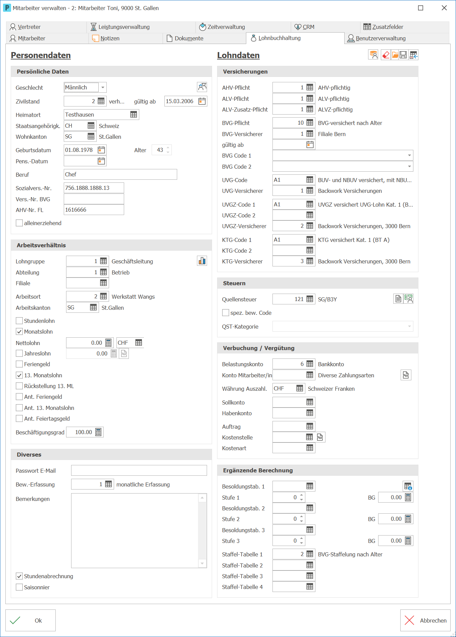Toggle the Saisonnier checkbox

point(19,587)
